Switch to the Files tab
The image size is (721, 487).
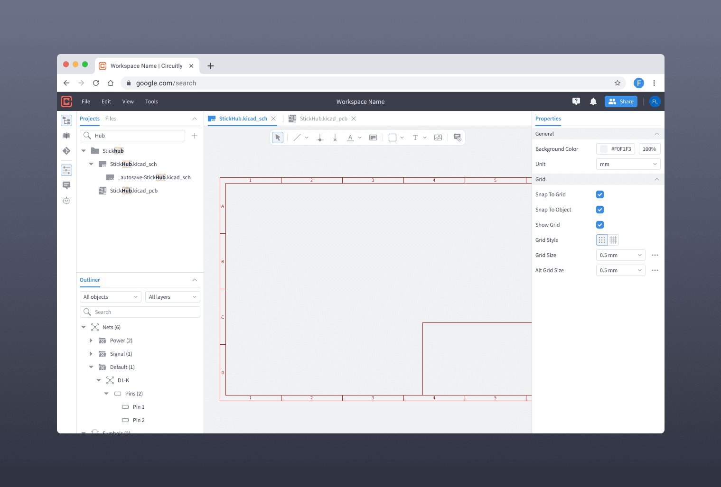tap(111, 119)
